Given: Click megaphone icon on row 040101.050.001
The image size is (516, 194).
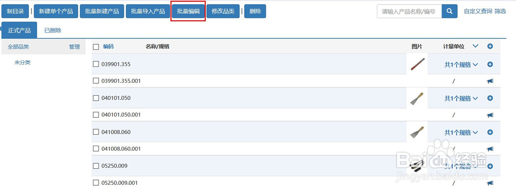Looking at the screenshot, I should tap(490, 115).
